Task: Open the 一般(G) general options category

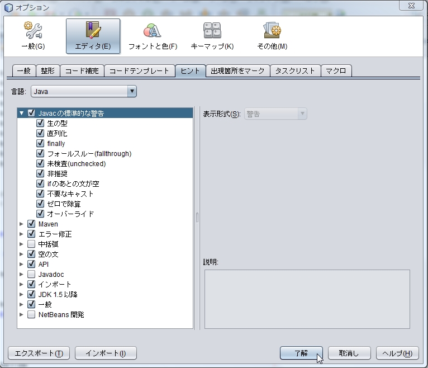Action: point(33,36)
